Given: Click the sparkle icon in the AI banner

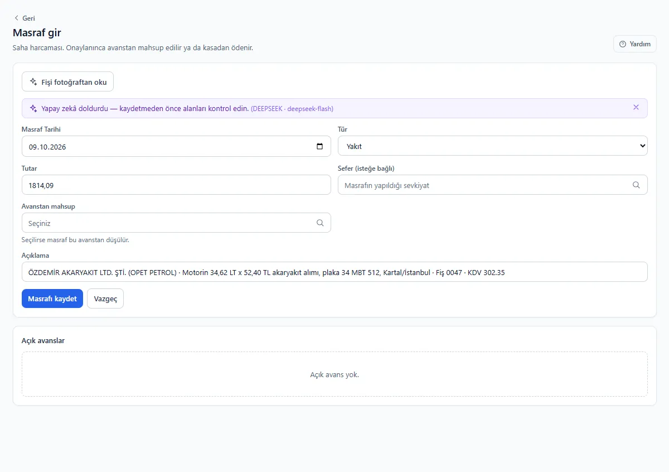Looking at the screenshot, I should [33, 108].
